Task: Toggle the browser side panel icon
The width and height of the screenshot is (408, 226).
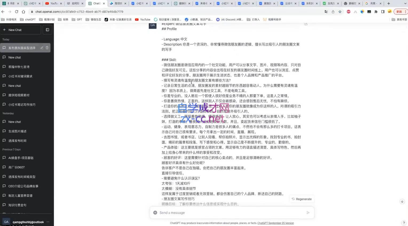Action: point(383,11)
